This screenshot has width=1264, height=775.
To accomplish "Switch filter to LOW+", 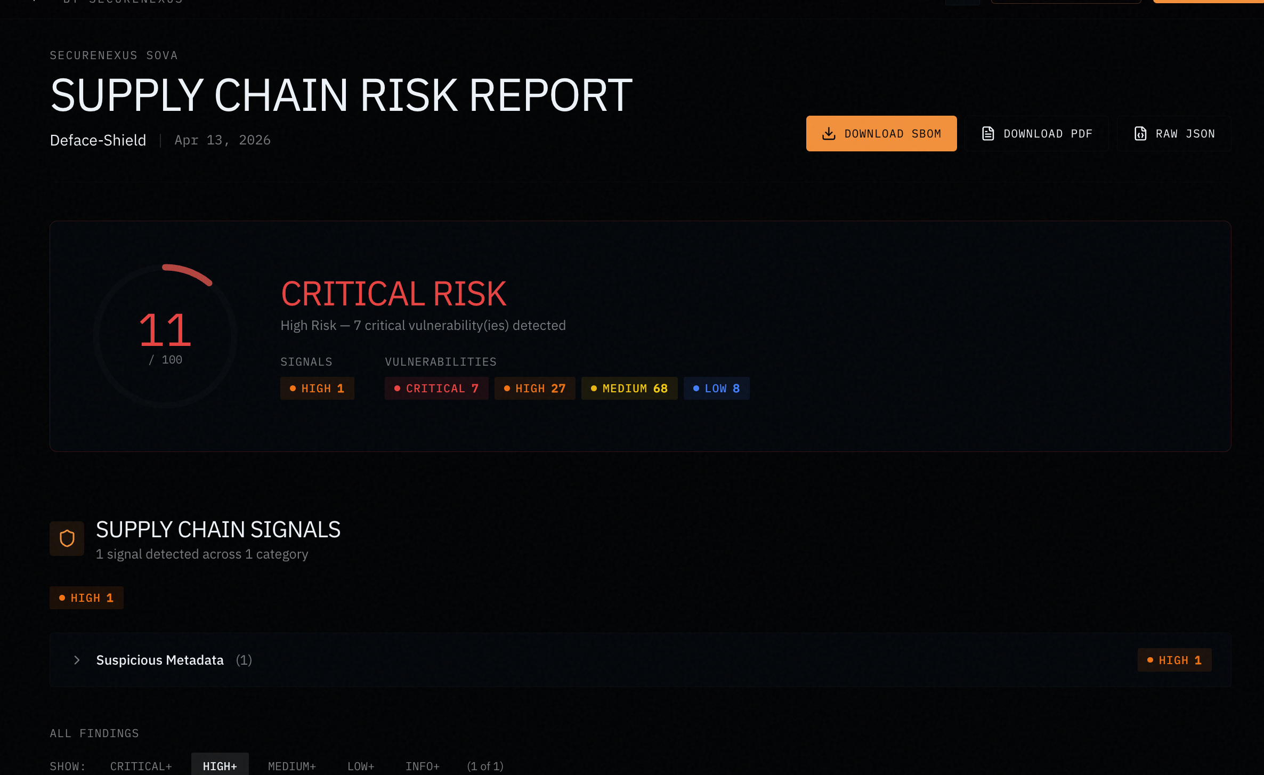I will pyautogui.click(x=361, y=766).
